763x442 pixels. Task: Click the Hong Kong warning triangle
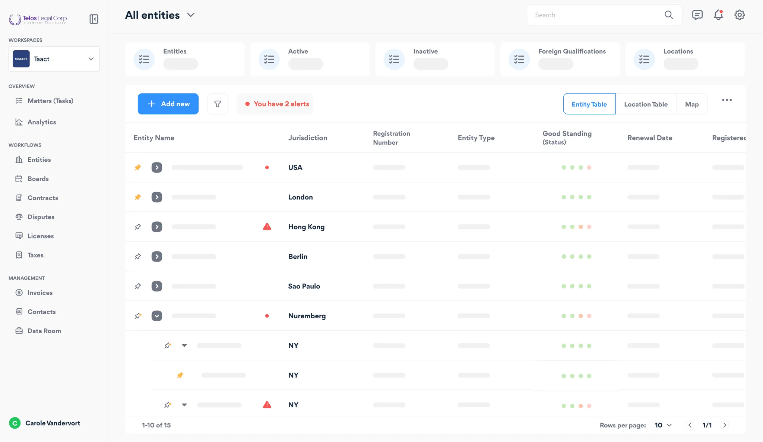click(267, 227)
